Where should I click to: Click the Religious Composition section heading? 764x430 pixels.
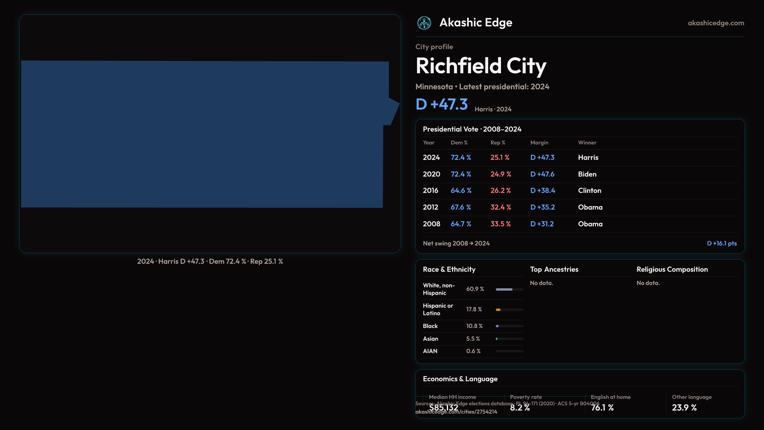tap(672, 270)
